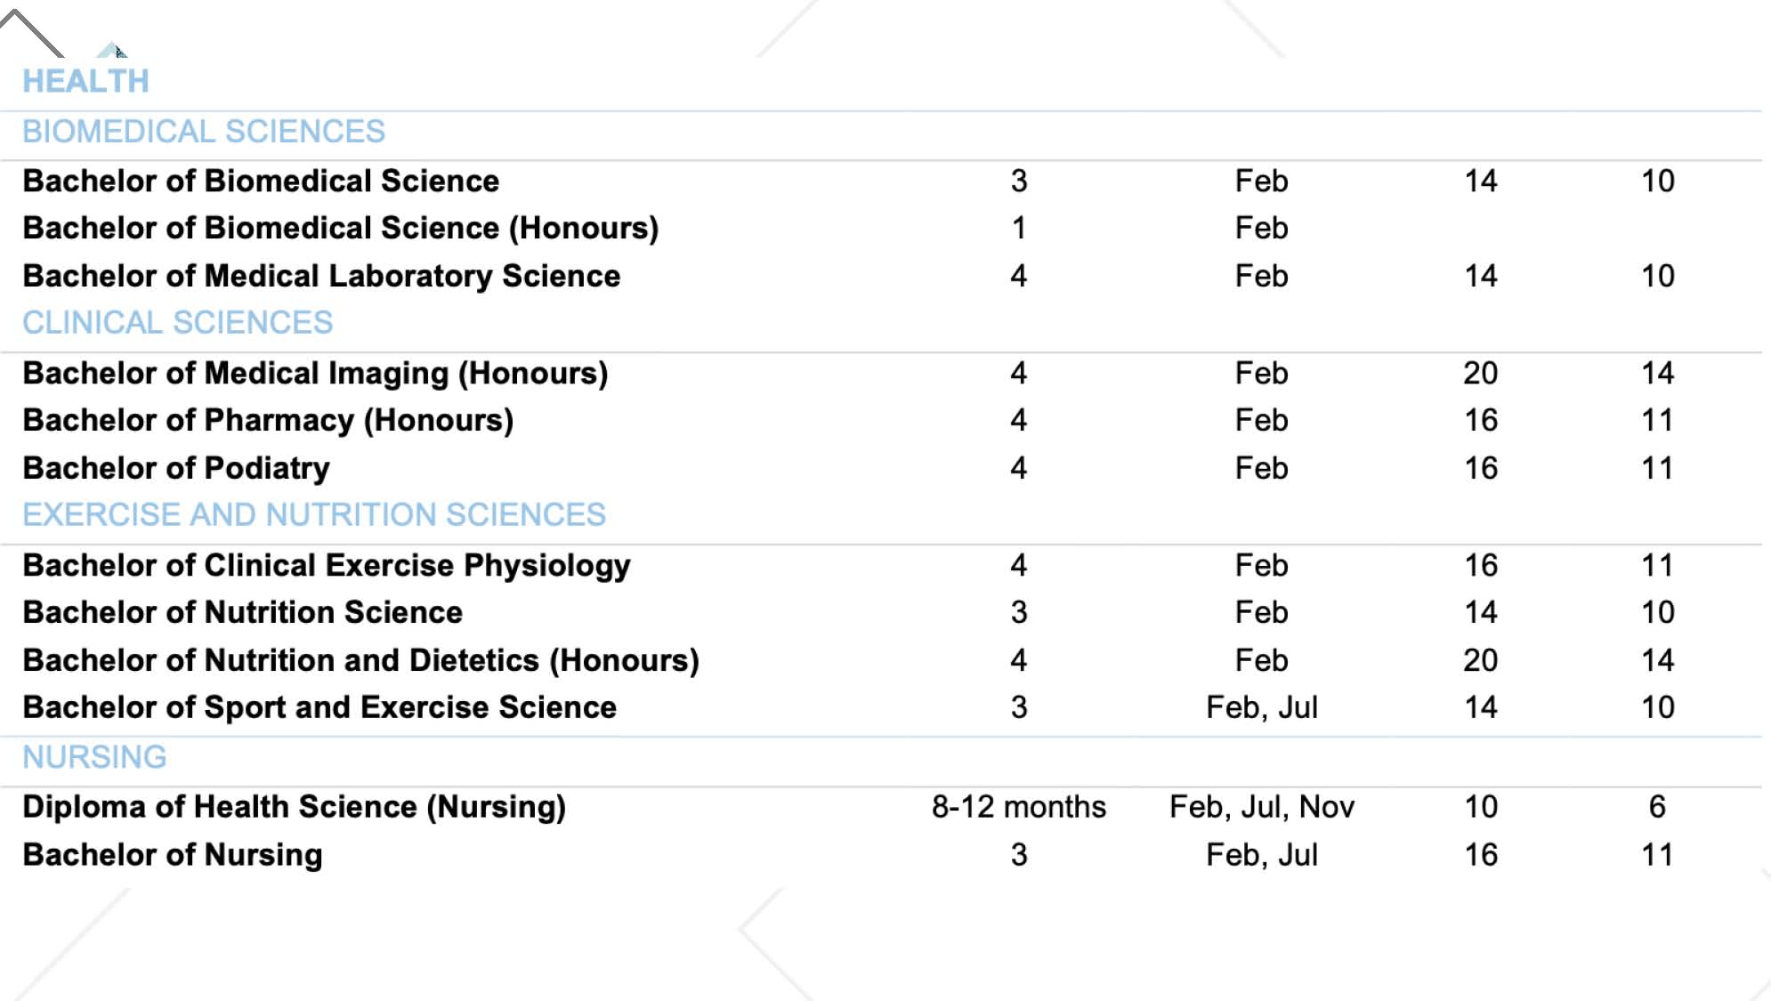Screen dimensions: 1771x1001
Task: Click the "Feb, Jul, Nov" intake cell
Action: point(1261,807)
